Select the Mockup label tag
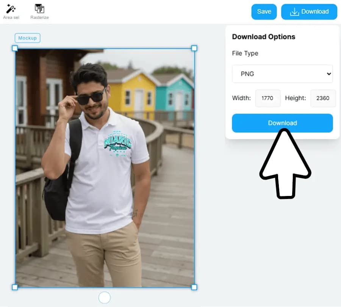The image size is (341, 307). 27,38
